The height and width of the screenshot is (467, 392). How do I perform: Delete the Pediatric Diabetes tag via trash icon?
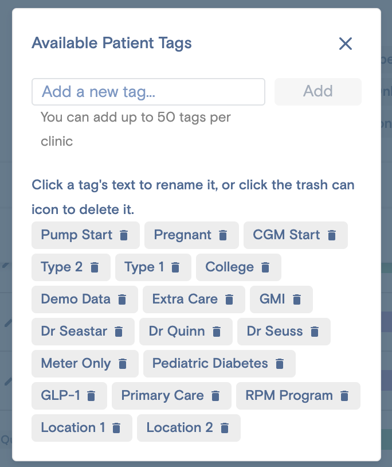coord(280,363)
